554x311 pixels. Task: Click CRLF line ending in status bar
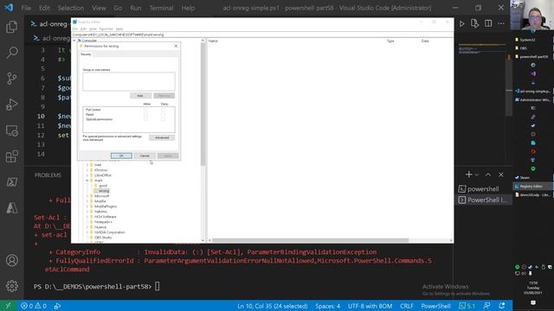[x=407, y=306]
